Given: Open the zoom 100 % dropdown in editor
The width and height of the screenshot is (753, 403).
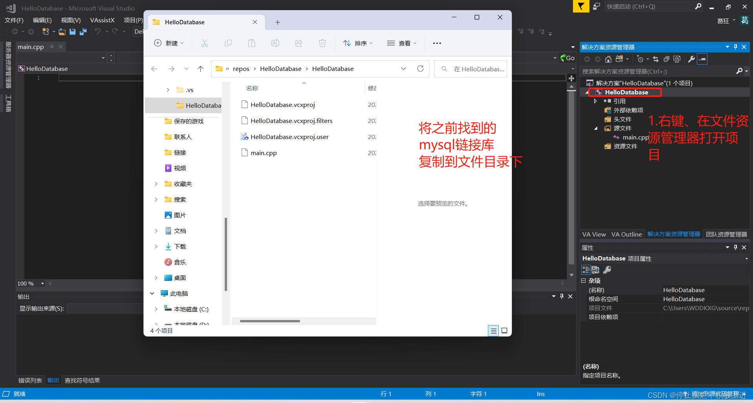Looking at the screenshot, I should [42, 284].
